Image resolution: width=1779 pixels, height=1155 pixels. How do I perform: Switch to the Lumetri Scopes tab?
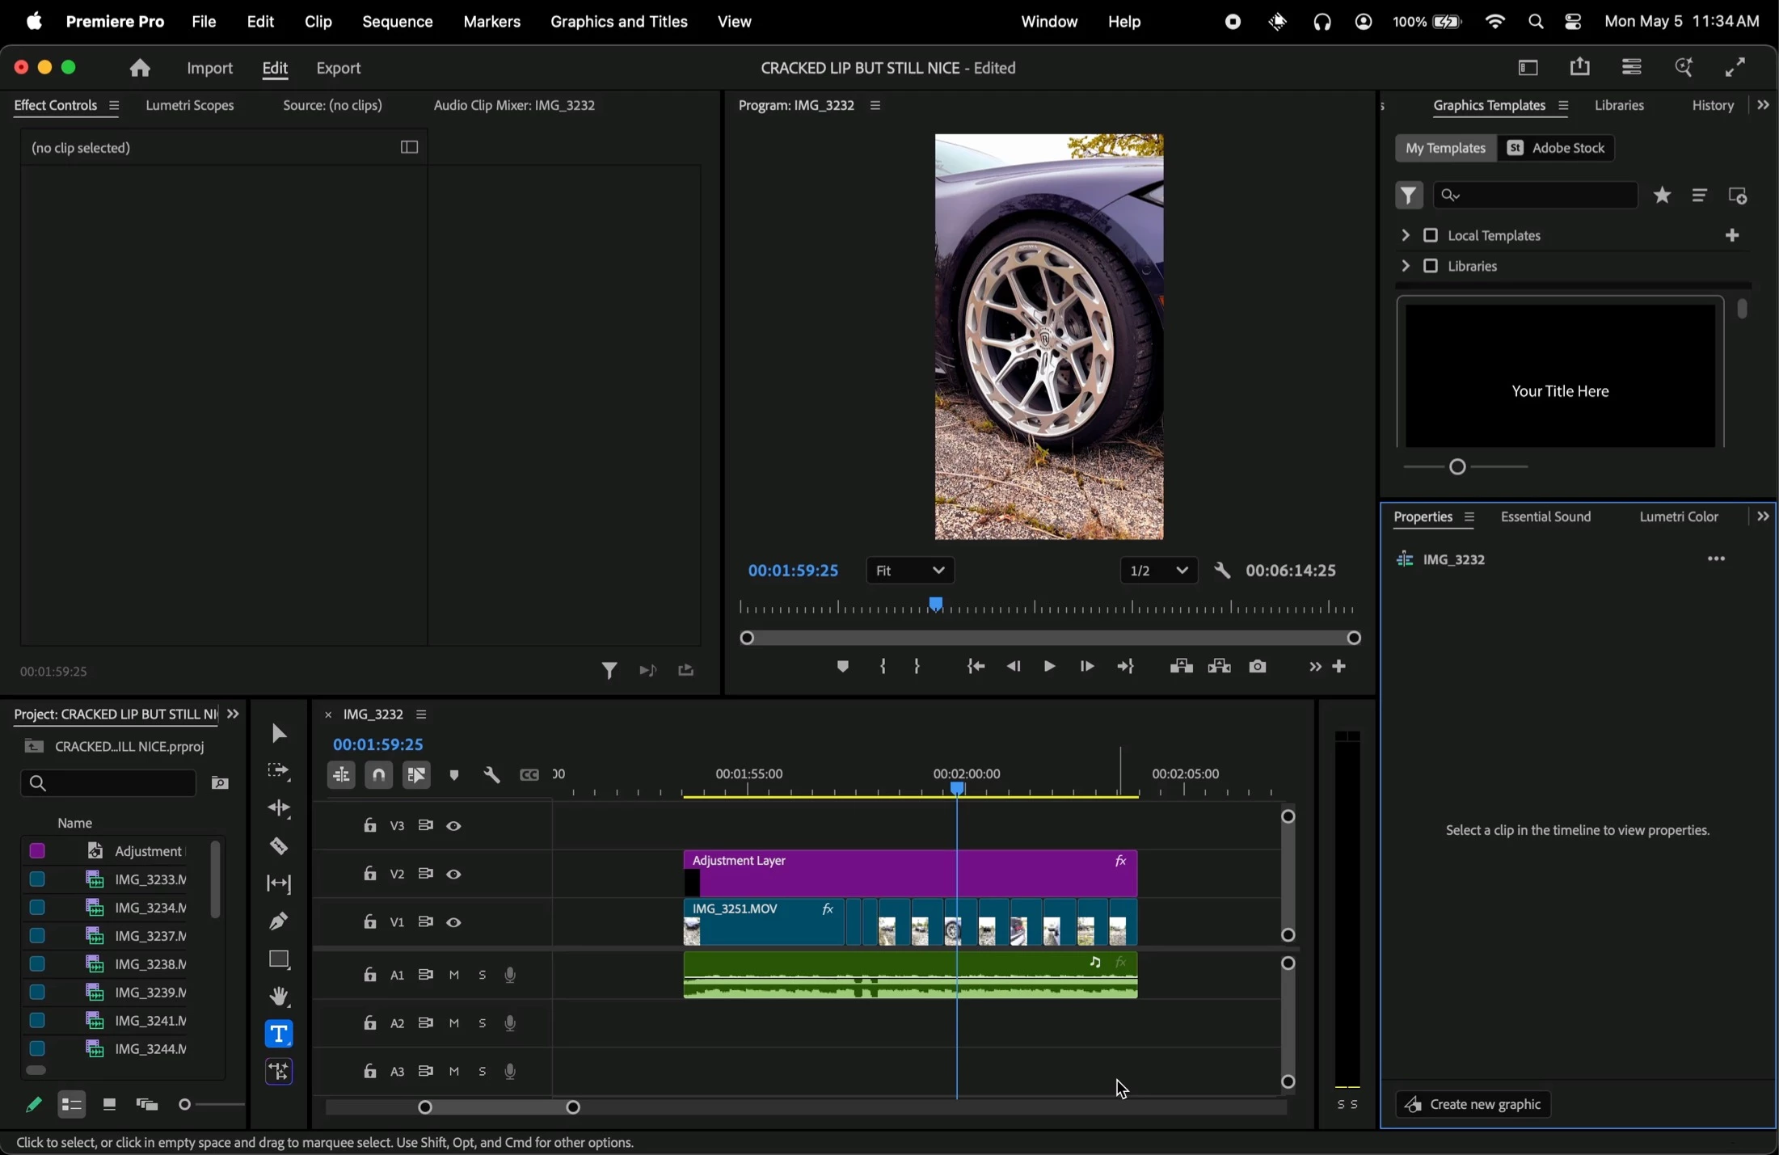[191, 106]
